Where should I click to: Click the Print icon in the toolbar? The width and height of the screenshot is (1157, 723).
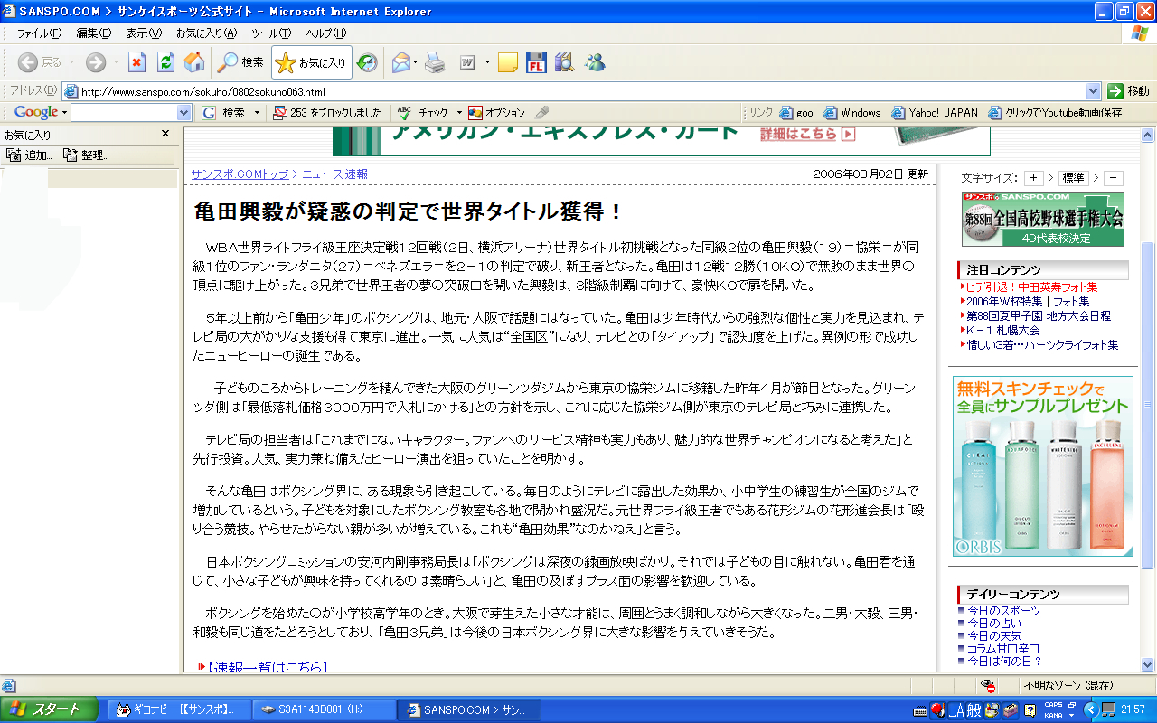(x=435, y=62)
